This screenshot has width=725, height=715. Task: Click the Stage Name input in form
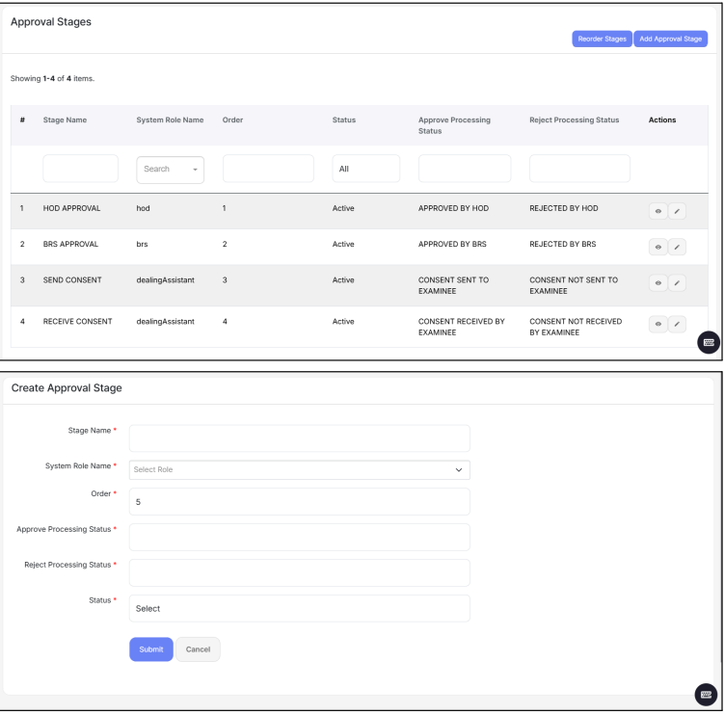pos(300,438)
